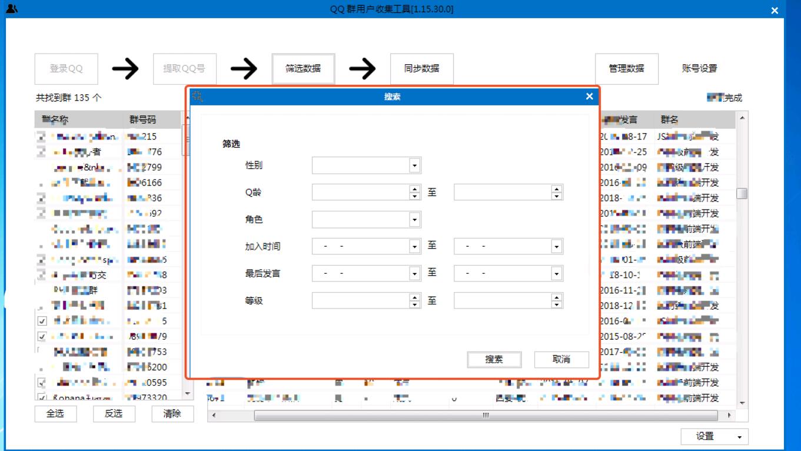This screenshot has width=801, height=451.
Task: Click the right arrow of the horizontal scrollbar
Action: click(x=730, y=416)
